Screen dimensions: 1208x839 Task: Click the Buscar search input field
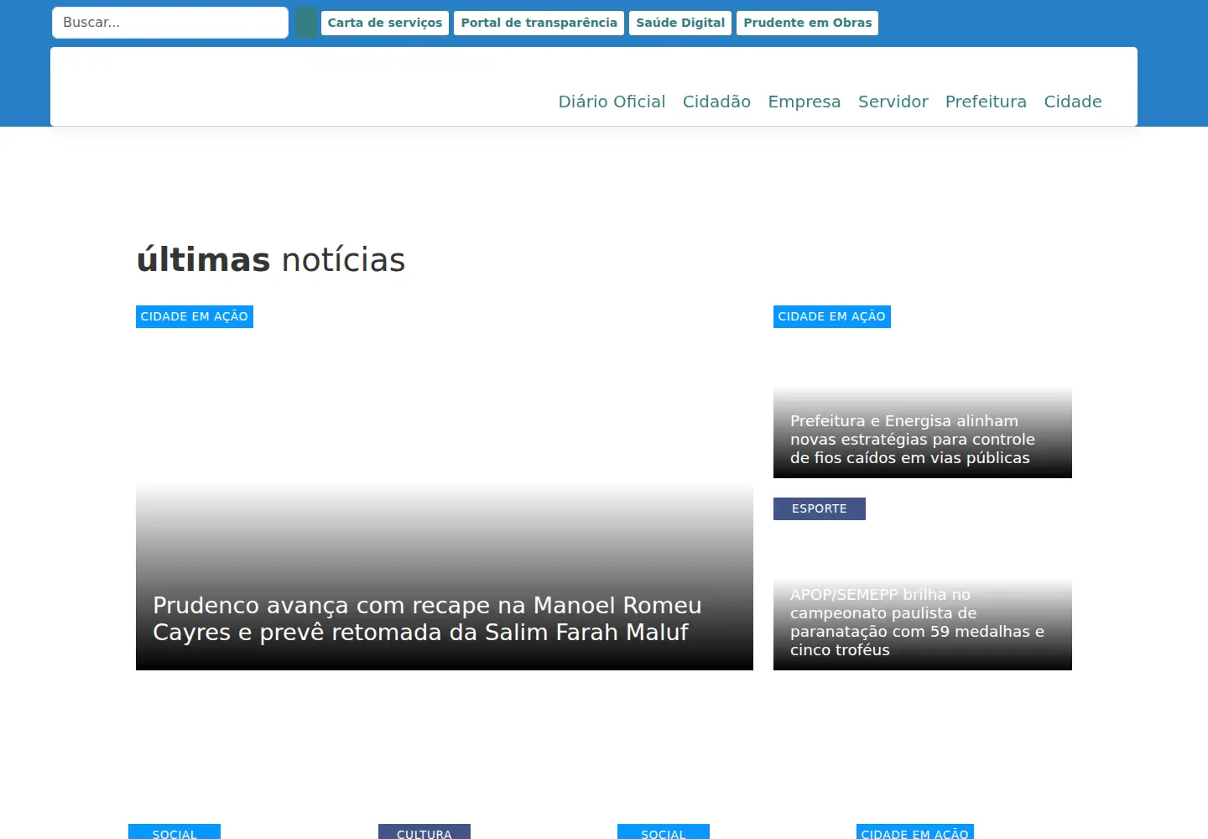(170, 23)
